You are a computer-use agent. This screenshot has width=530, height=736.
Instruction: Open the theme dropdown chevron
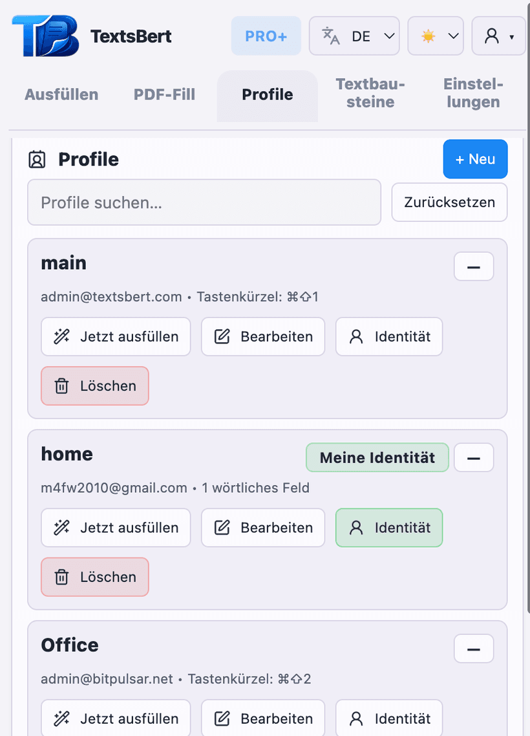click(x=453, y=36)
